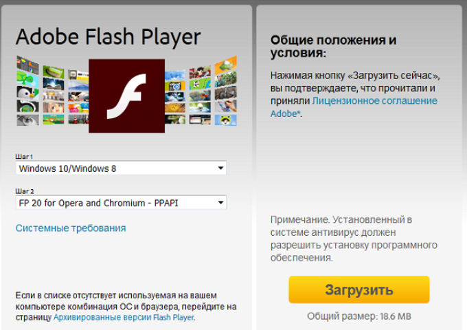Click the dark red Flash Player logo
Viewport: 467px width, 330px height.
[x=126, y=96]
